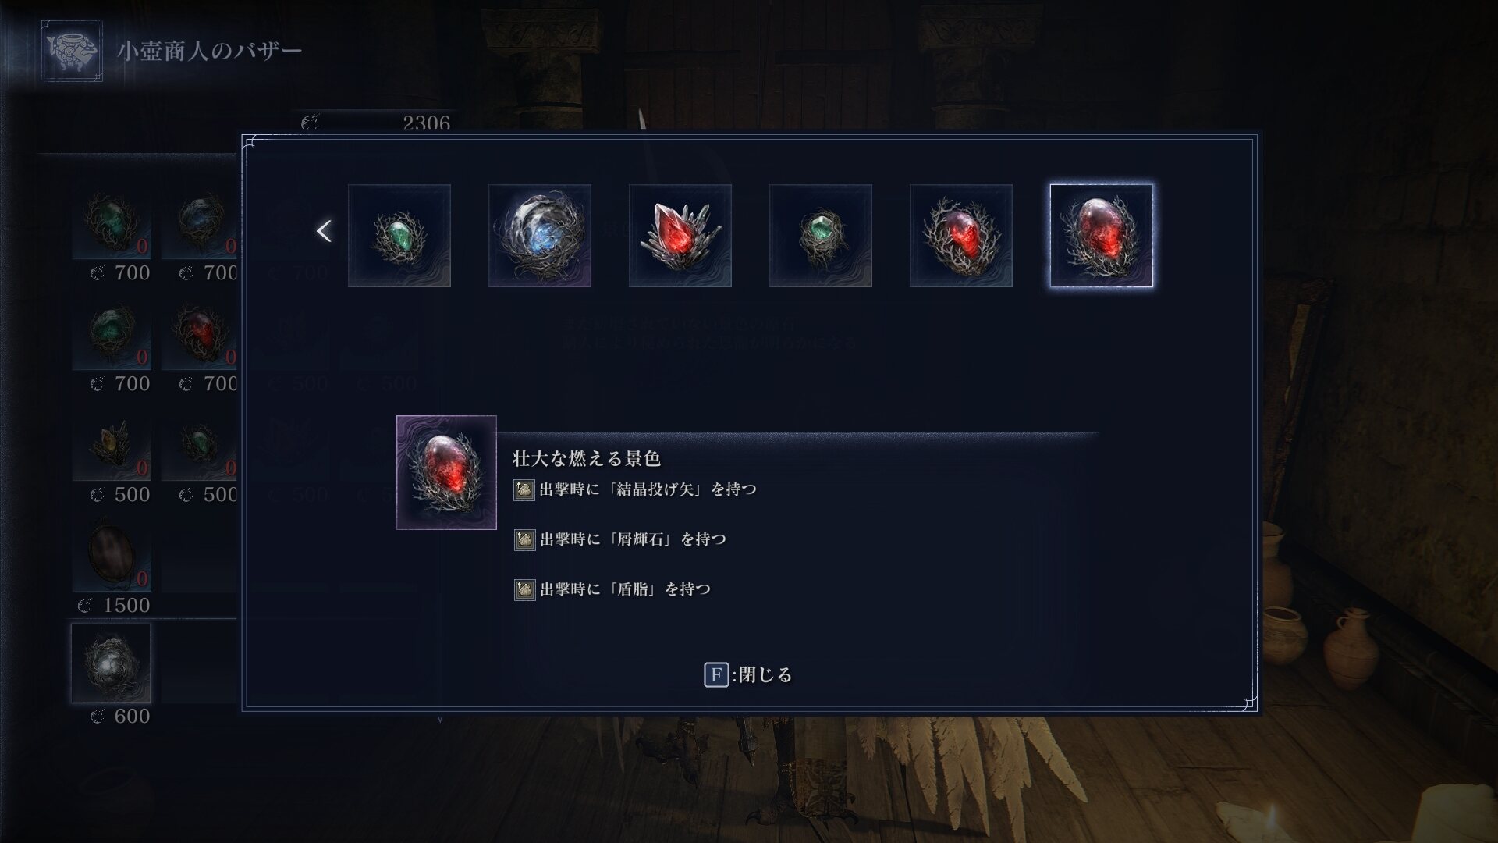Click the 屑輝石 effect pouch icon
The height and width of the screenshot is (843, 1498).
[x=524, y=539]
